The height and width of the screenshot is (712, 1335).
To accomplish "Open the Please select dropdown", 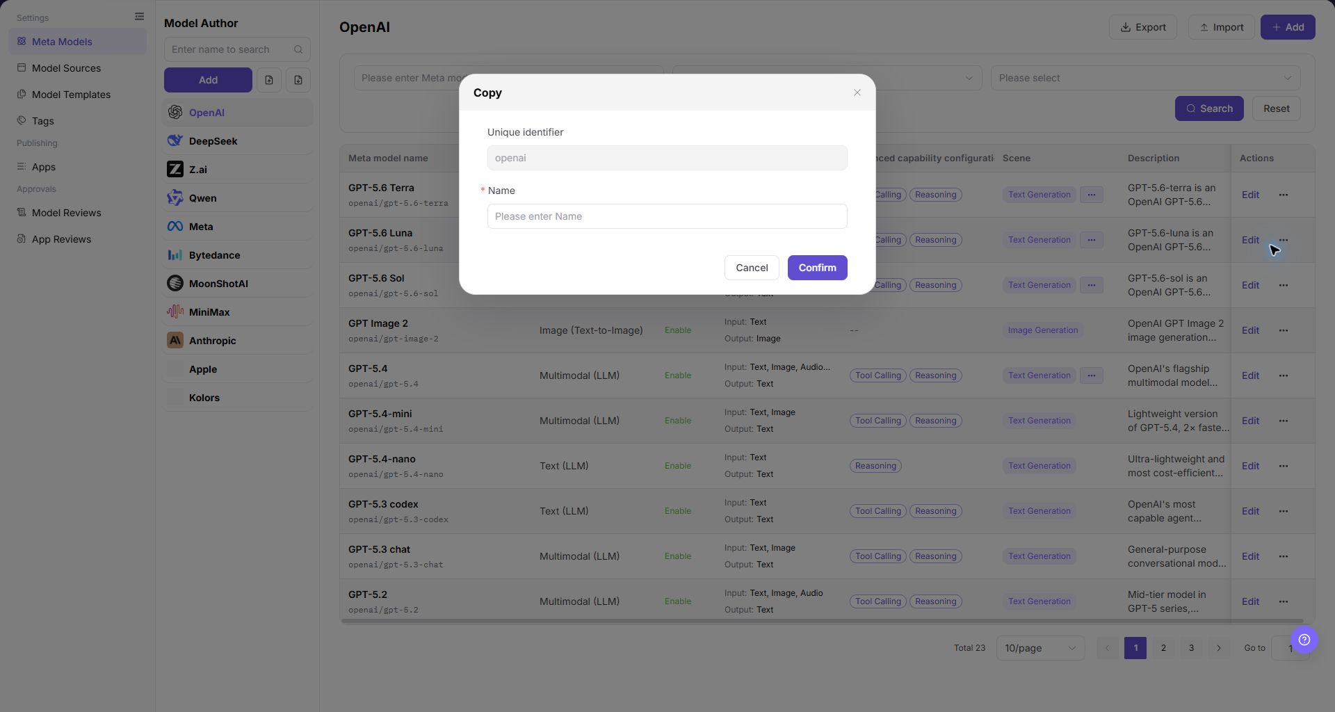I will tap(1145, 78).
